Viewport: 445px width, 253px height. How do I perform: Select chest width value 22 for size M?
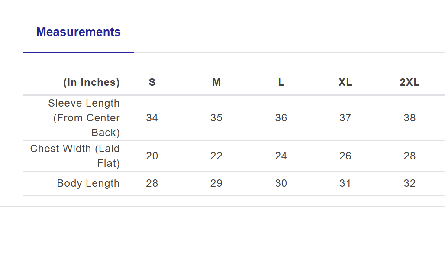[216, 156]
